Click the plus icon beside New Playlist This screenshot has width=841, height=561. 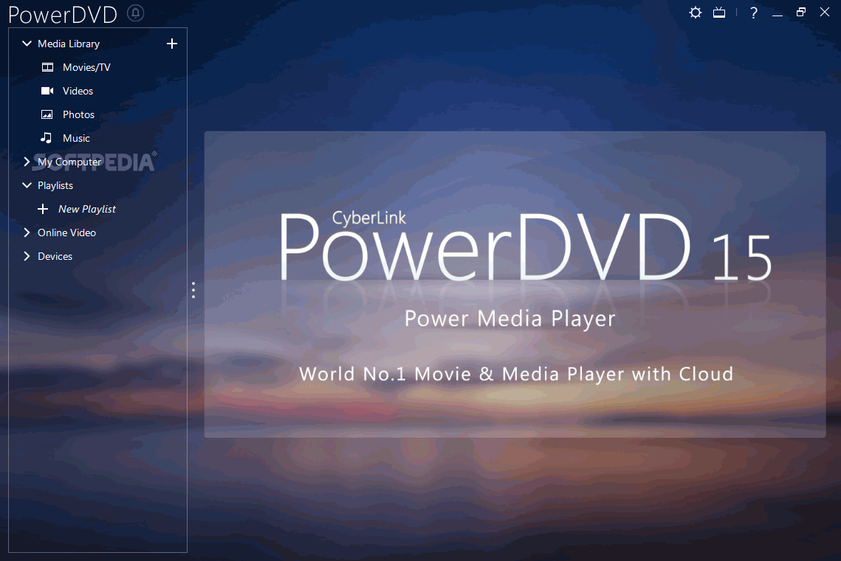pyautogui.click(x=43, y=209)
